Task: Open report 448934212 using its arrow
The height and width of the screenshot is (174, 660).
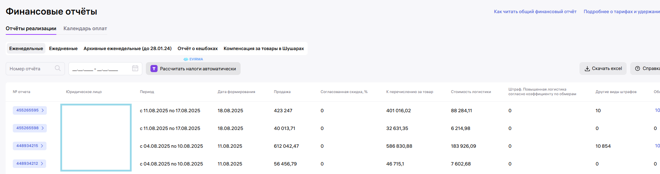Action: point(42,164)
